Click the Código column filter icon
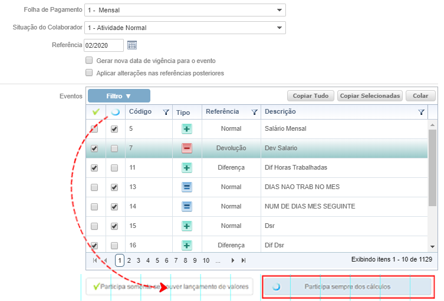The width and height of the screenshot is (444, 301). pos(166,112)
